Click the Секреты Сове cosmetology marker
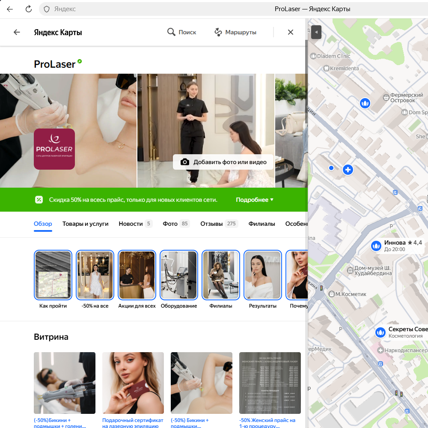The image size is (428, 428). point(380,332)
